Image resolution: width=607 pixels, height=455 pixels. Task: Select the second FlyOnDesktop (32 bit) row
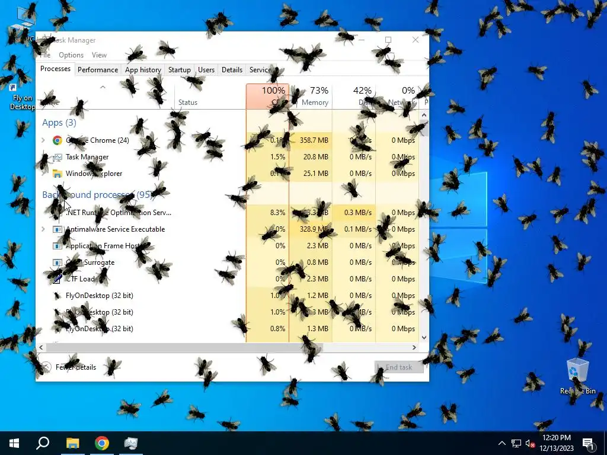click(x=227, y=312)
